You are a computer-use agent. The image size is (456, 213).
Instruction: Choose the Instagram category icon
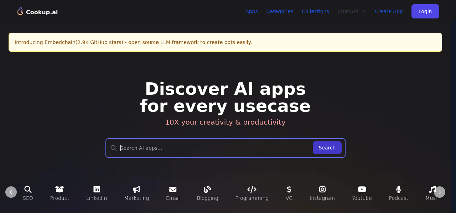coord(322,189)
